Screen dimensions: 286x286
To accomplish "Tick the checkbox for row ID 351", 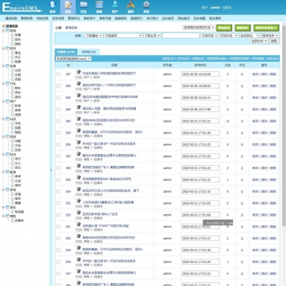I will [58, 227].
